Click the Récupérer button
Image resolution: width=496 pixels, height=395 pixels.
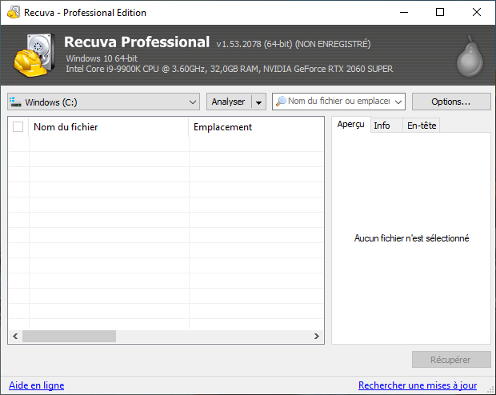click(x=451, y=360)
